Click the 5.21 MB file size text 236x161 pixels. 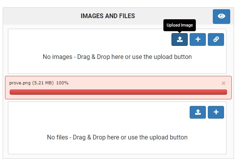tap(43, 83)
